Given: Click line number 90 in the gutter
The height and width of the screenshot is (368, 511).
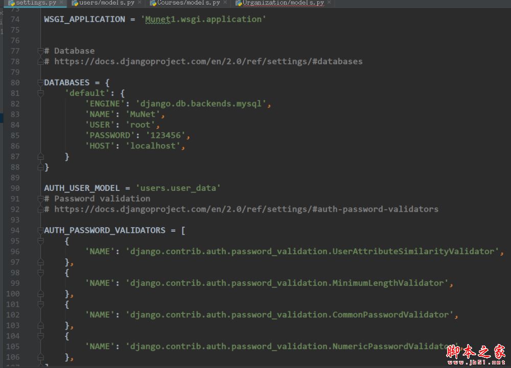Looking at the screenshot, I should [15, 188].
